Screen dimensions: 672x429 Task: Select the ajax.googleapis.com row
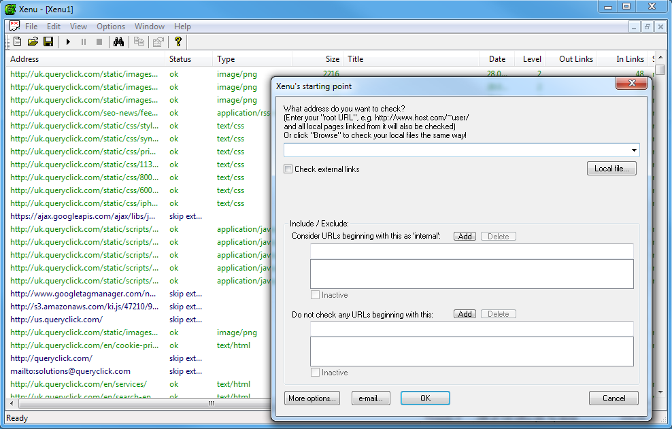coord(139,216)
